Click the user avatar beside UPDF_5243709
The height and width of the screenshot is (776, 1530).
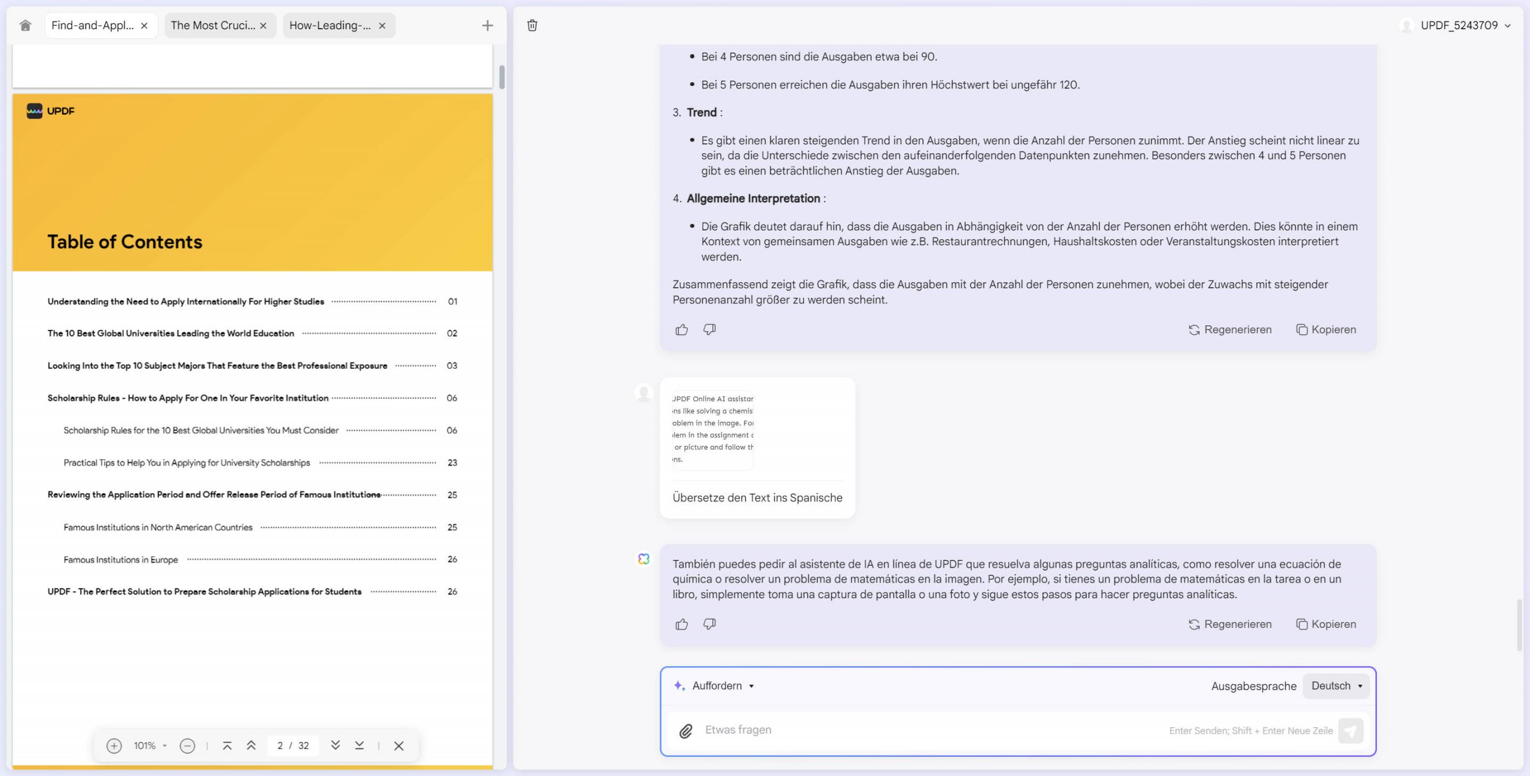point(1407,25)
